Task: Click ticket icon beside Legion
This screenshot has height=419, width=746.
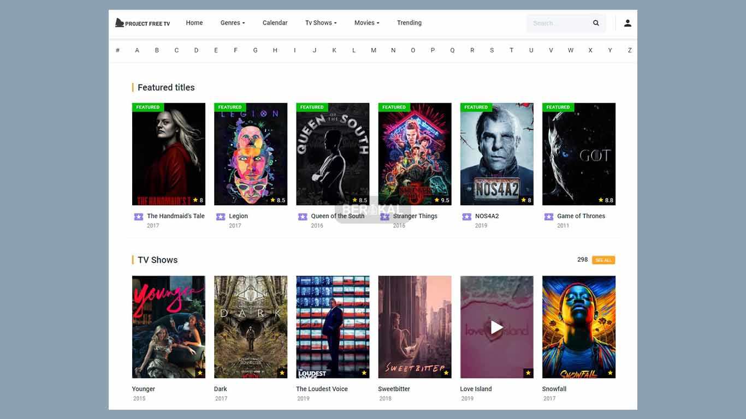Action: tap(221, 217)
